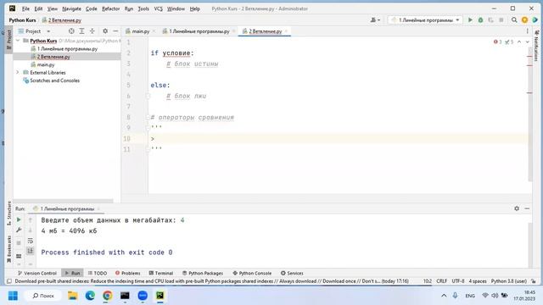Select opened file target icon in Project panel
The width and height of the screenshot is (543, 305).
71,31
